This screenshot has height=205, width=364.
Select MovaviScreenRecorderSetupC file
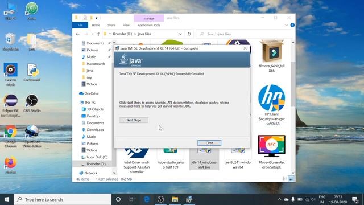pos(272,152)
